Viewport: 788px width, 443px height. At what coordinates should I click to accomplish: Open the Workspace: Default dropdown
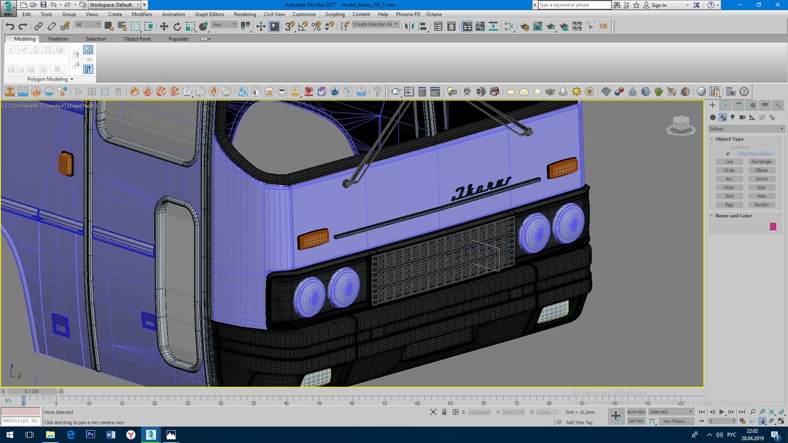[114, 5]
